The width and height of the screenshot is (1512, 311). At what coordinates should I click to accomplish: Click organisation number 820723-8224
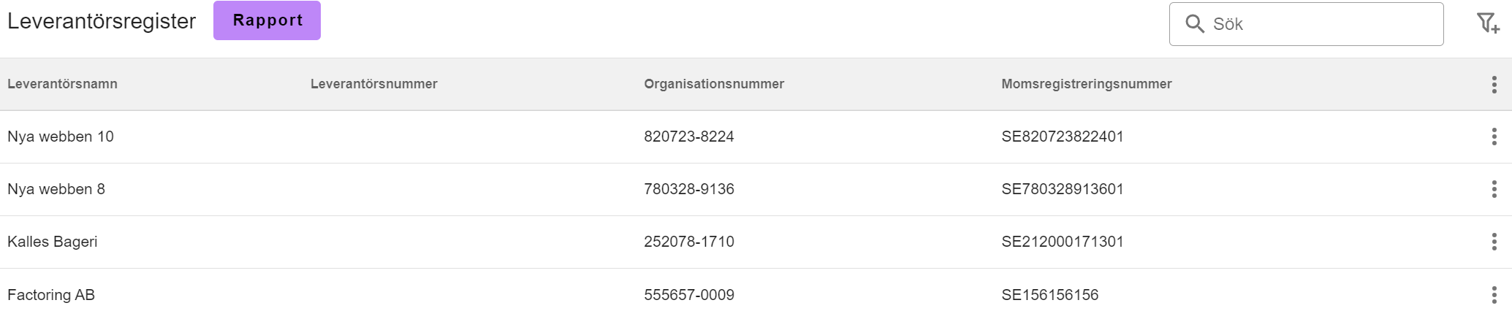[689, 137]
